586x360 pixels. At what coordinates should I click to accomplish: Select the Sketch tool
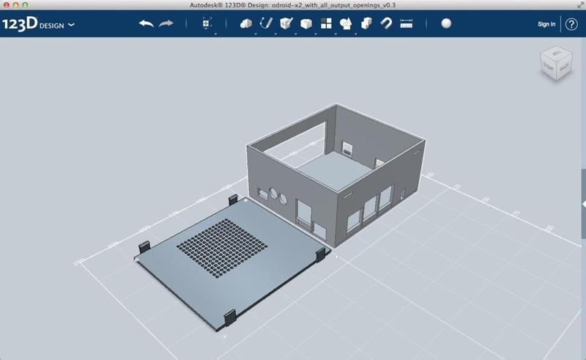click(266, 23)
